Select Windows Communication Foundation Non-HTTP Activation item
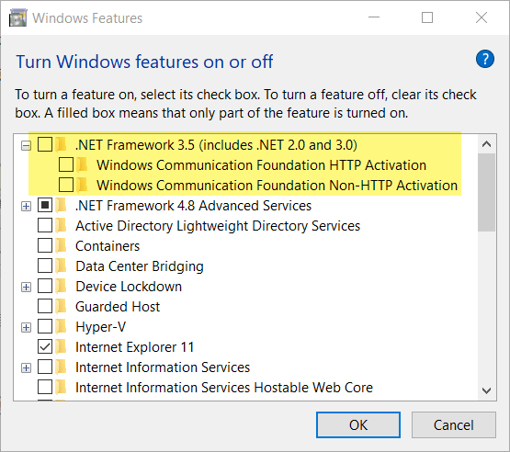This screenshot has height=452, width=510. pyautogui.click(x=277, y=186)
